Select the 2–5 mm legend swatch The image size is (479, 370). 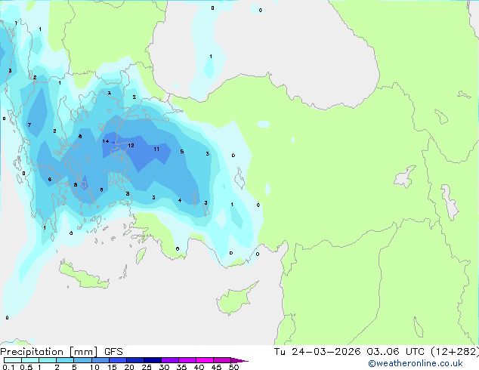tap(65, 360)
